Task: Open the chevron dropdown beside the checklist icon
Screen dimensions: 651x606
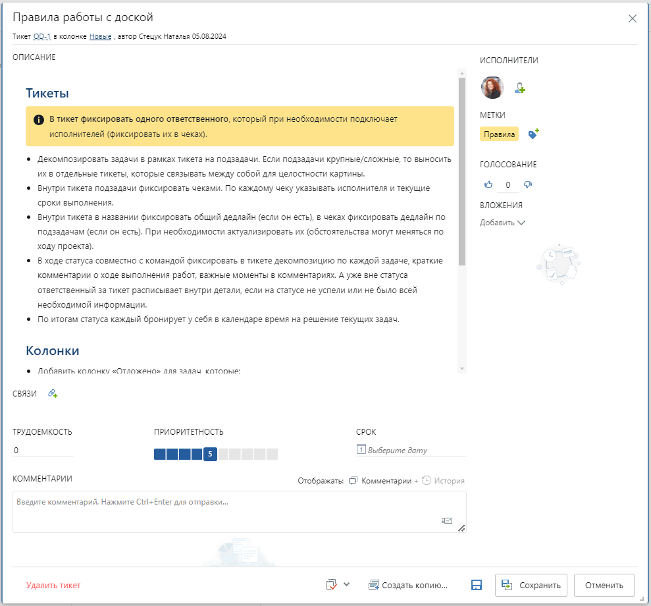Action: pos(348,584)
